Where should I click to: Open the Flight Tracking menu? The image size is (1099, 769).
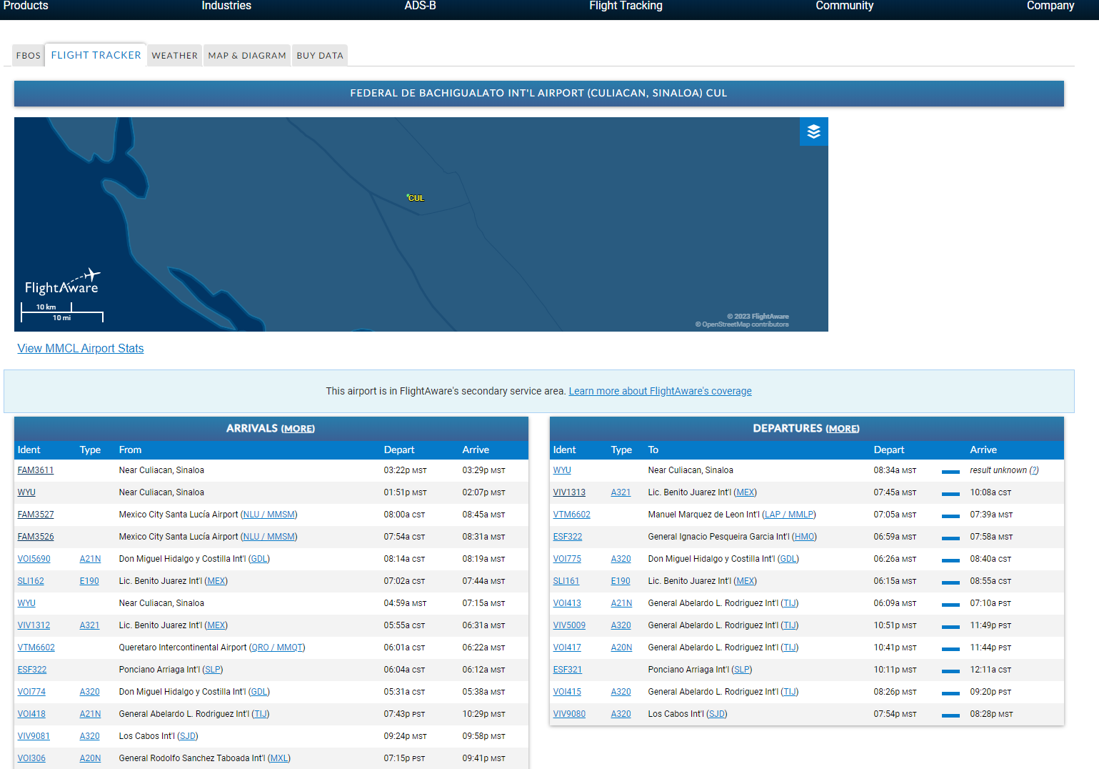click(626, 6)
